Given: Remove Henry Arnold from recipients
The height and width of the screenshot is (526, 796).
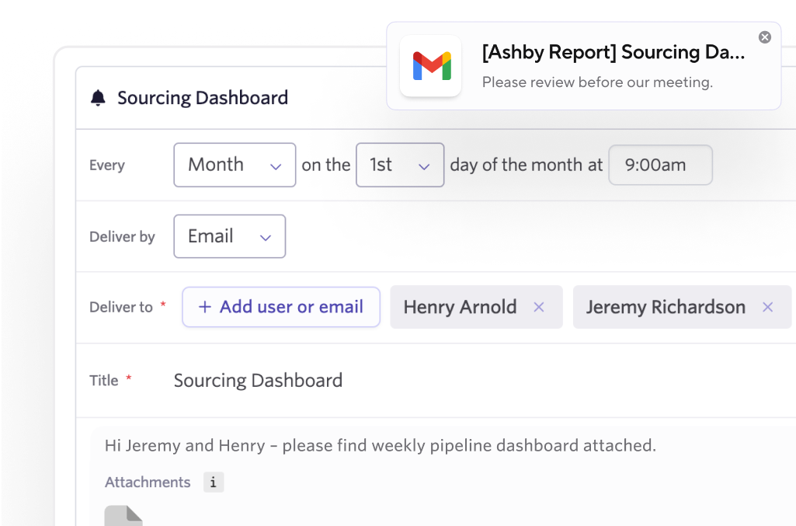Looking at the screenshot, I should (x=539, y=307).
